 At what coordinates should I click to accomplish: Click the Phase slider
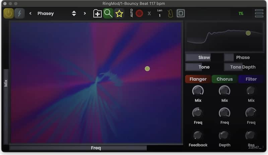tap(243, 57)
